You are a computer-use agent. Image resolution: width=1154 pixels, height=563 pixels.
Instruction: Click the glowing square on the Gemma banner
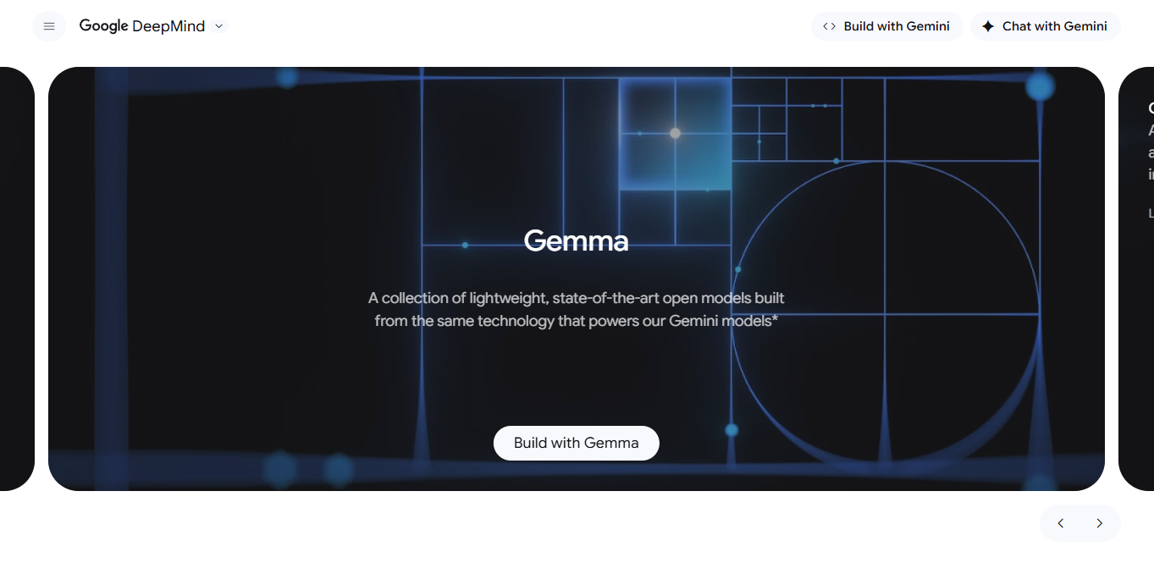click(x=676, y=134)
